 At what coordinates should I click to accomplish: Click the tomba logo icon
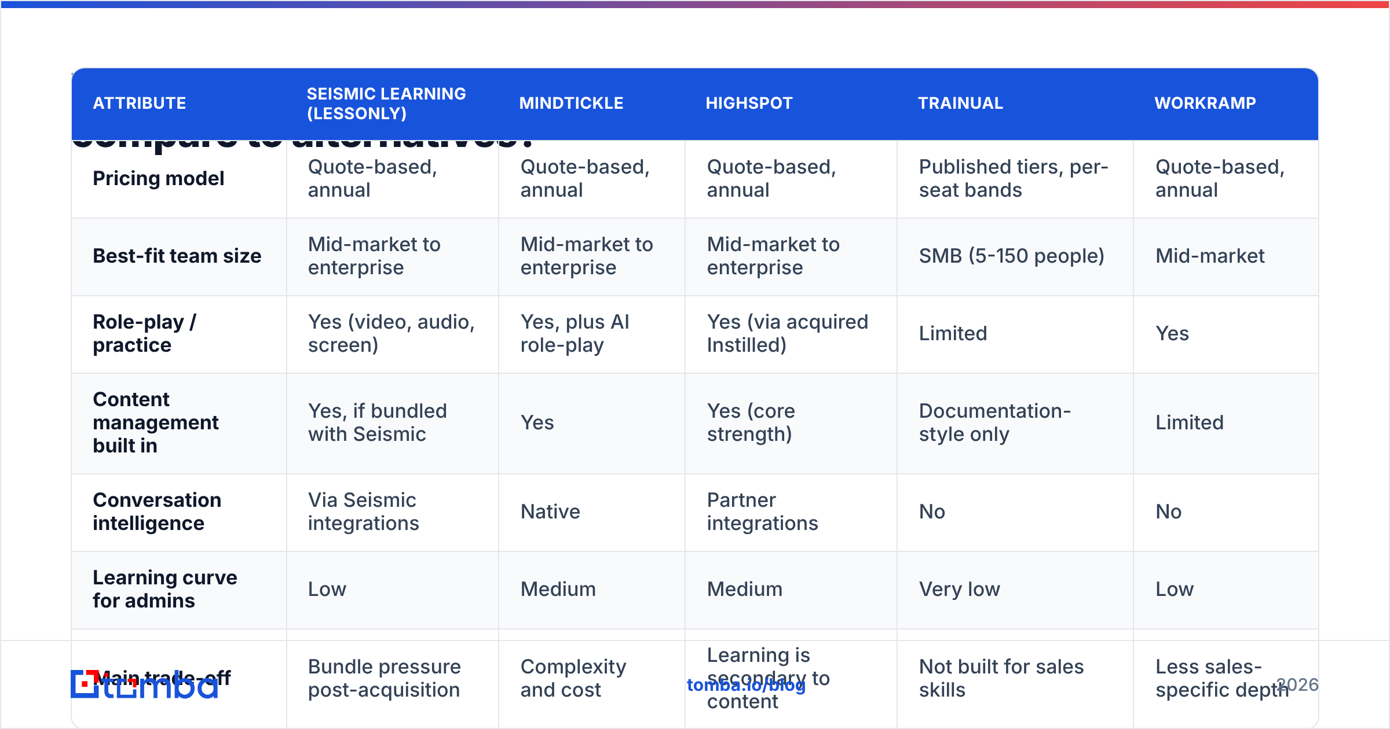point(144,684)
